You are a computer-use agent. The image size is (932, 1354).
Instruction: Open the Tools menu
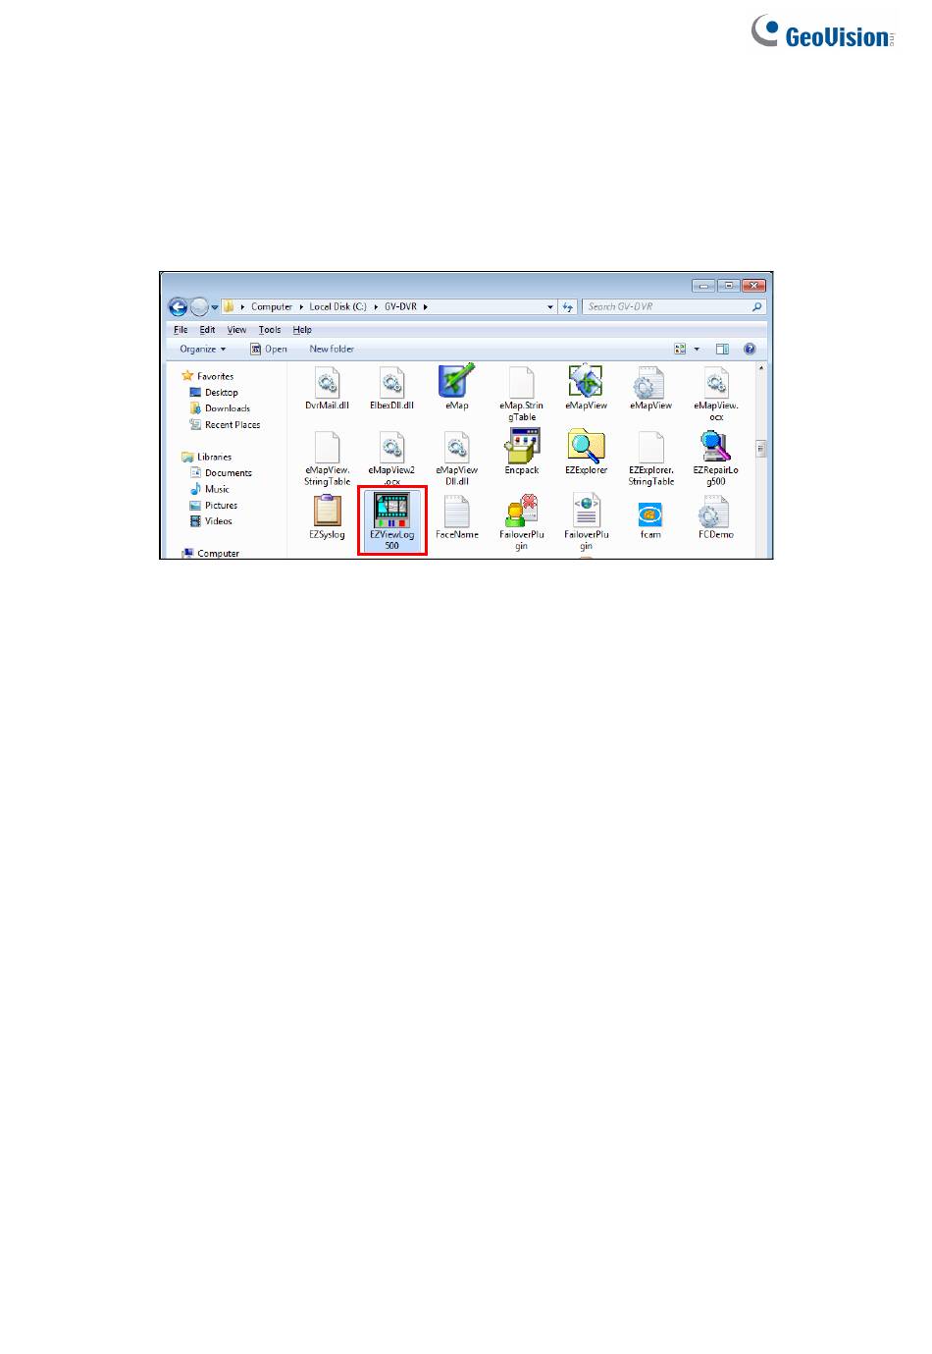(270, 330)
